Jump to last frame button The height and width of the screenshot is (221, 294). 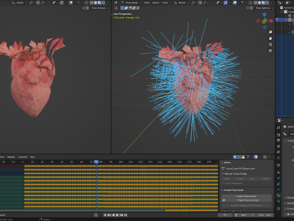(x=126, y=215)
